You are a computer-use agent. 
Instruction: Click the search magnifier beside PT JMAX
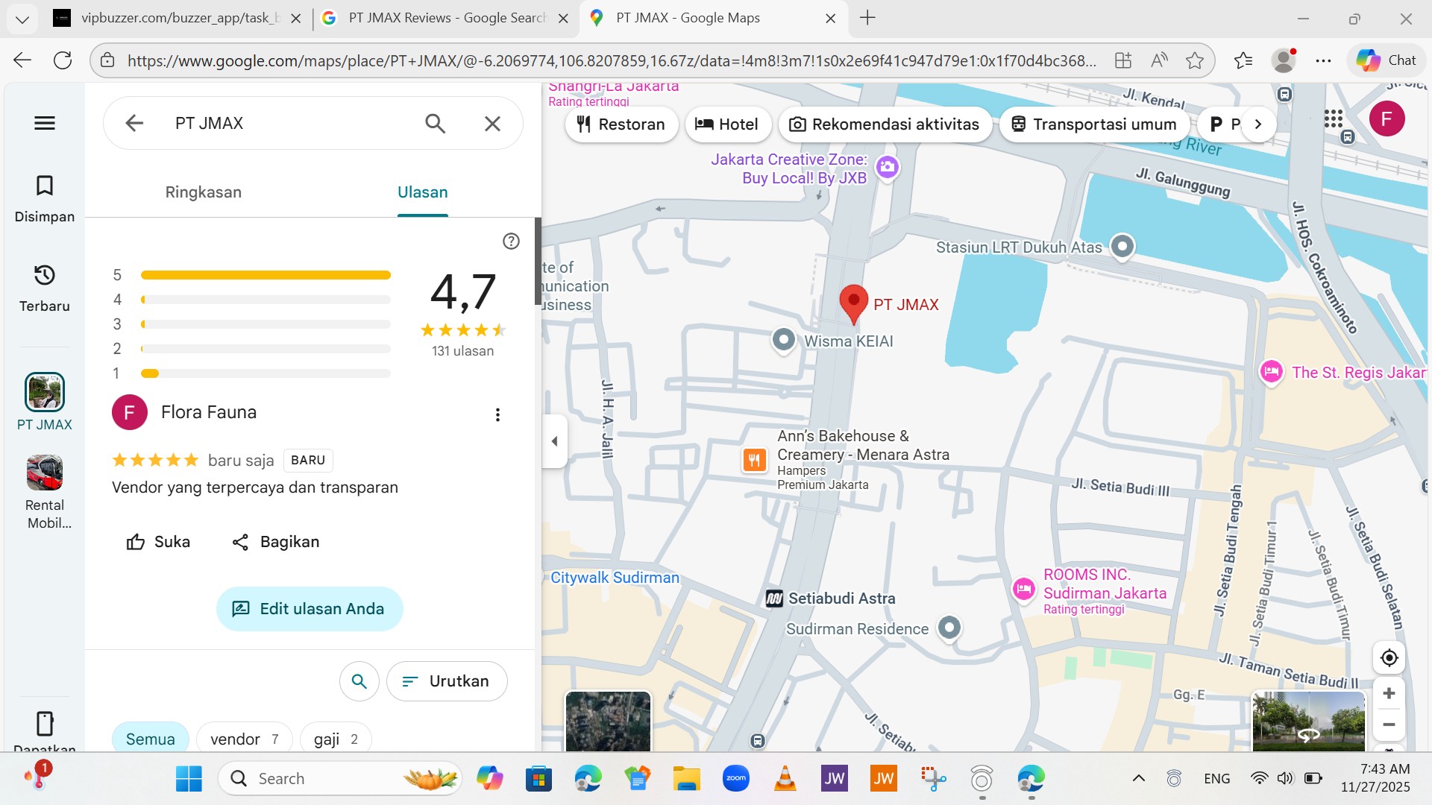coord(435,123)
